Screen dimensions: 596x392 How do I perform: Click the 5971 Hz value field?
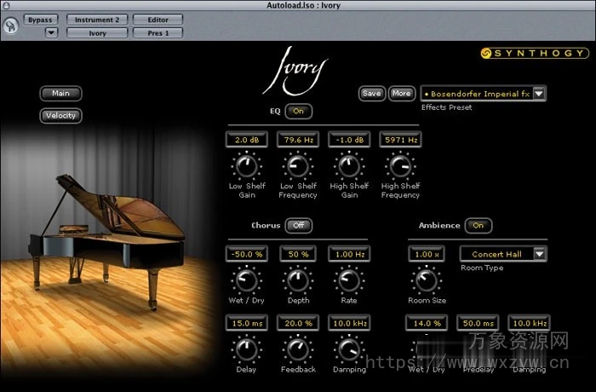point(401,140)
